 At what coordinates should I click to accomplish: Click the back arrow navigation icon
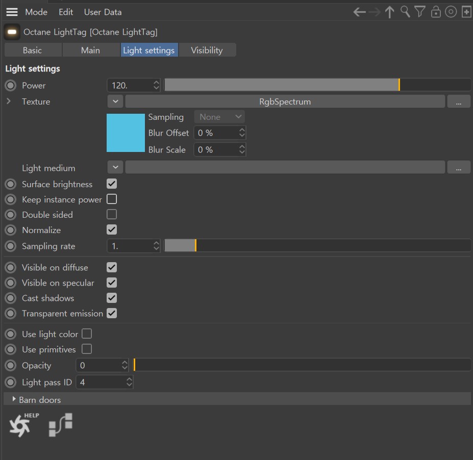(x=359, y=12)
